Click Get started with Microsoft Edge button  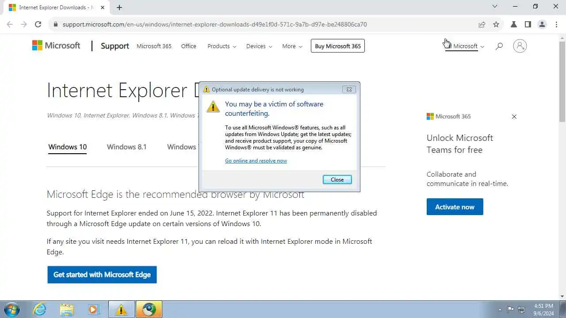pos(102,275)
